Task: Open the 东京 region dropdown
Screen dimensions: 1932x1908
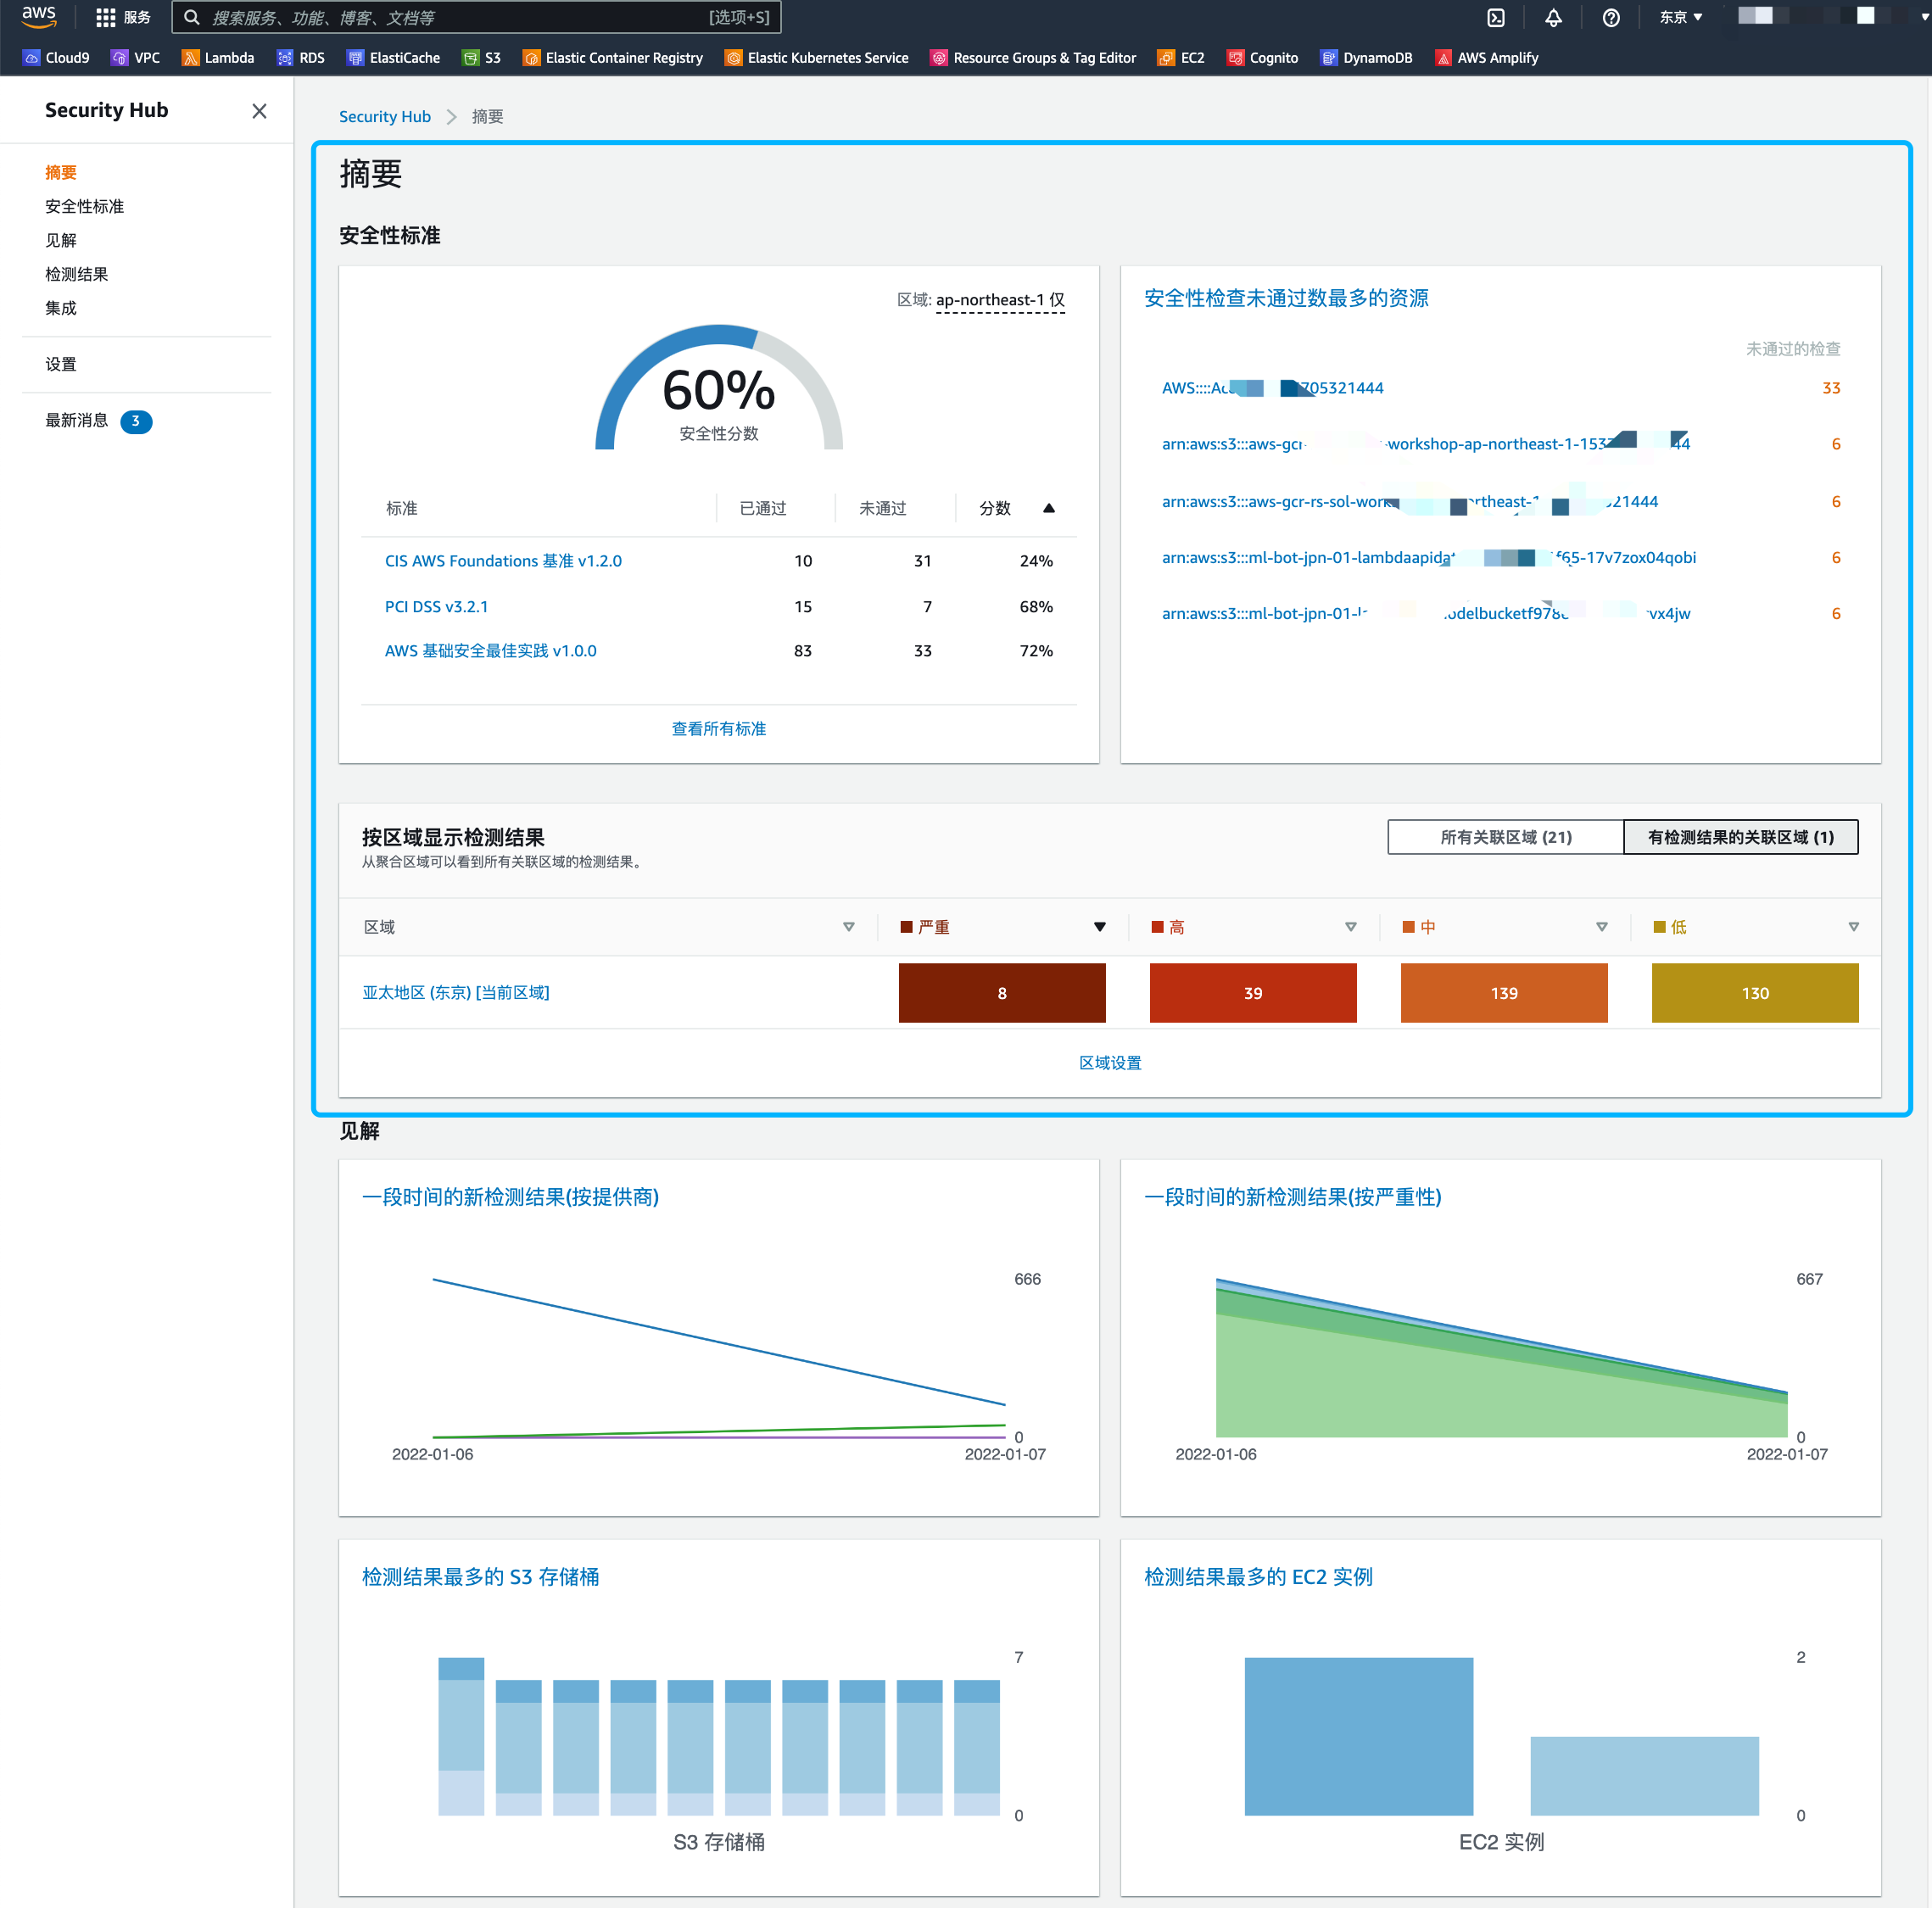Action: pos(1680,17)
